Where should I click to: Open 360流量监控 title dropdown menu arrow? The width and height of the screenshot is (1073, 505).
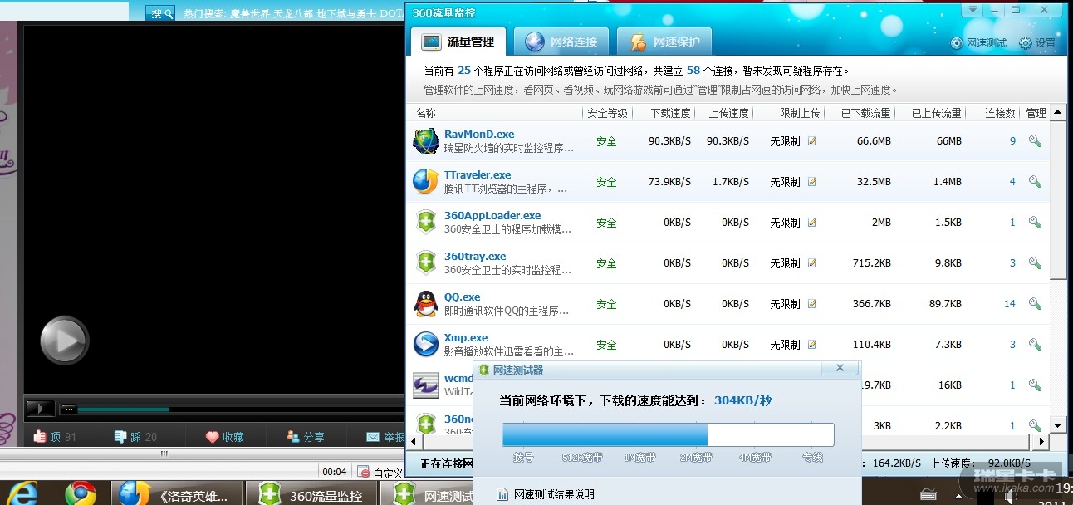(x=973, y=10)
